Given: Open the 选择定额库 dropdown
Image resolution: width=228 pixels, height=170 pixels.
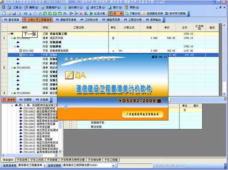Looking at the screenshot, I should [113, 166].
